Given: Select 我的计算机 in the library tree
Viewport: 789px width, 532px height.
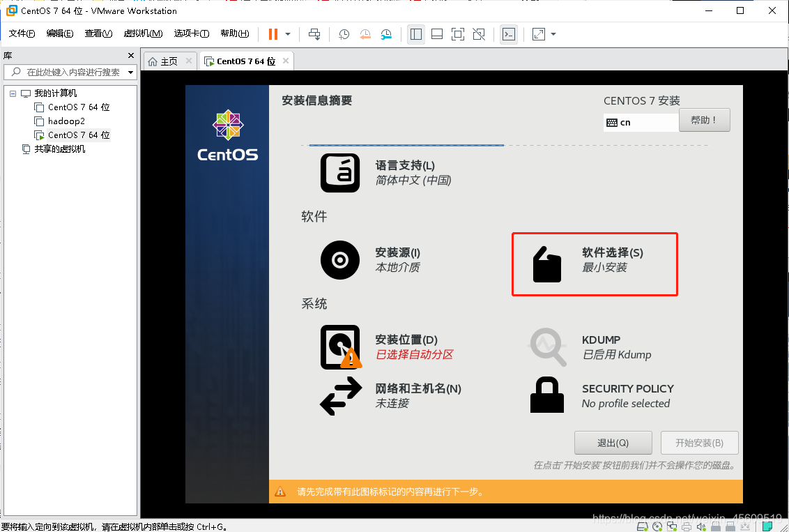Looking at the screenshot, I should coord(55,93).
